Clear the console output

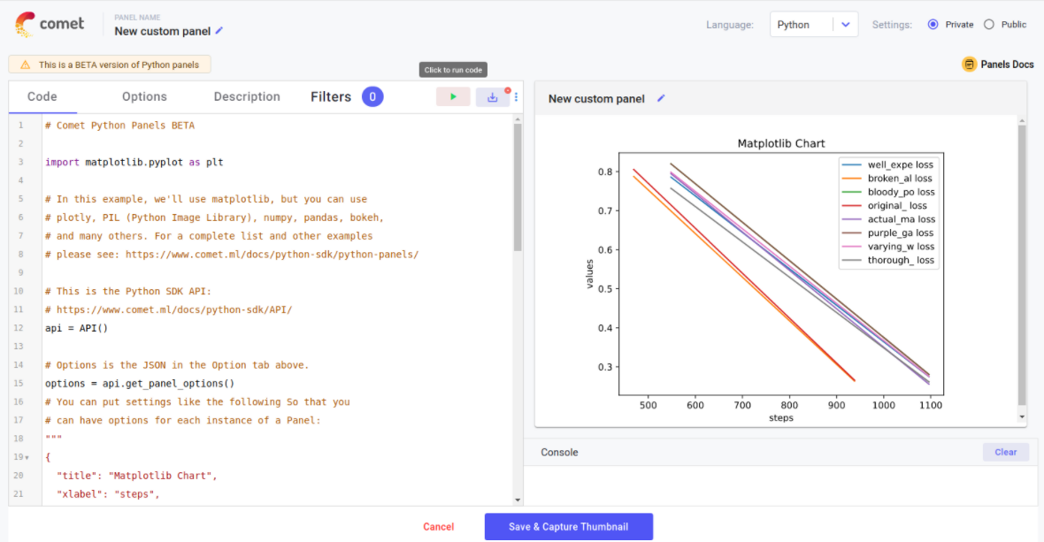[1005, 452]
